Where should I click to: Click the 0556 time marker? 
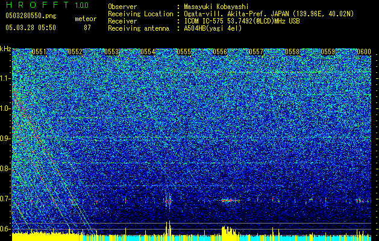pos(220,52)
